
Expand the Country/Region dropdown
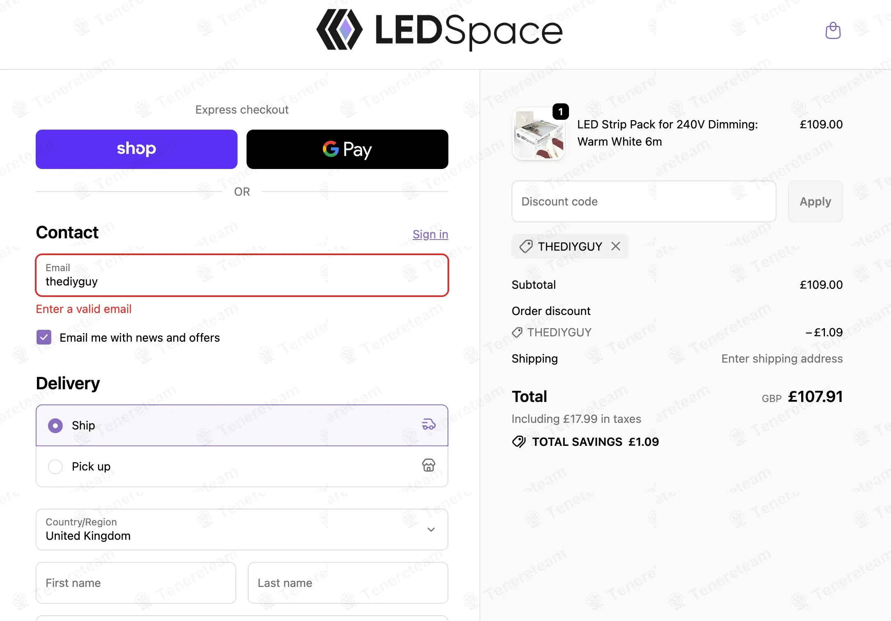pyautogui.click(x=242, y=529)
